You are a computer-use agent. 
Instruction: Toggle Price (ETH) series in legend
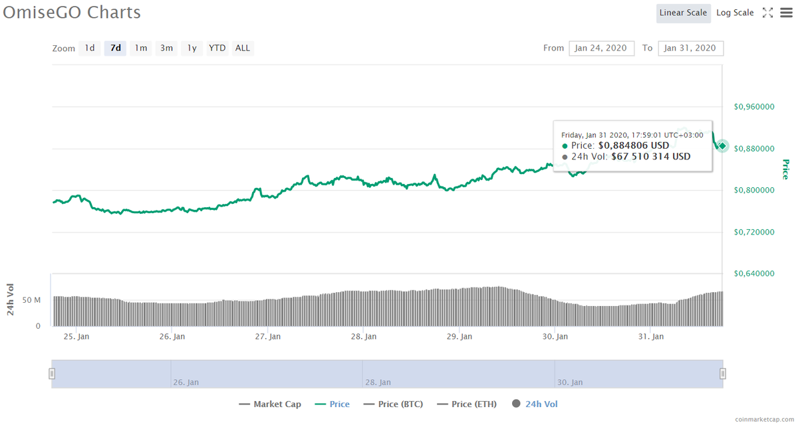[x=467, y=404]
